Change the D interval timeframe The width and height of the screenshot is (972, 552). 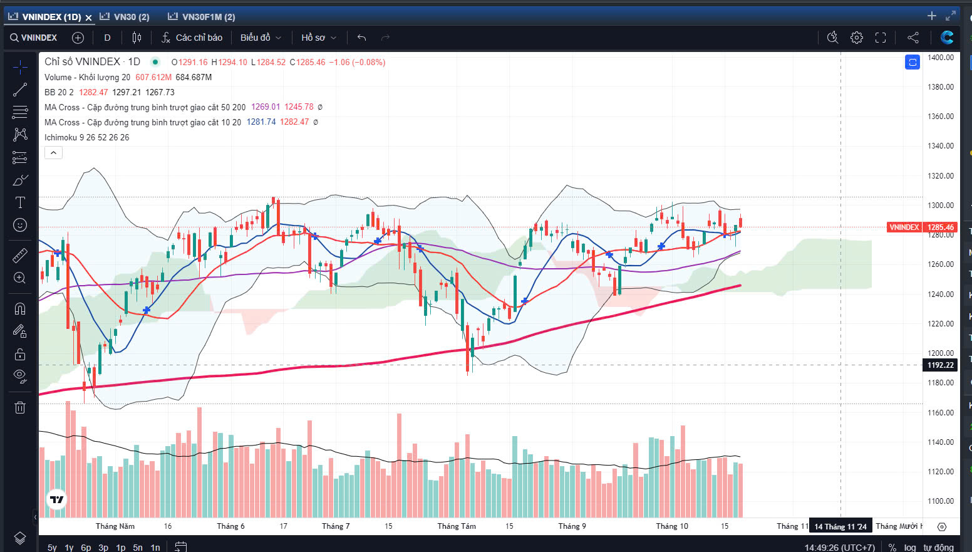(x=107, y=38)
